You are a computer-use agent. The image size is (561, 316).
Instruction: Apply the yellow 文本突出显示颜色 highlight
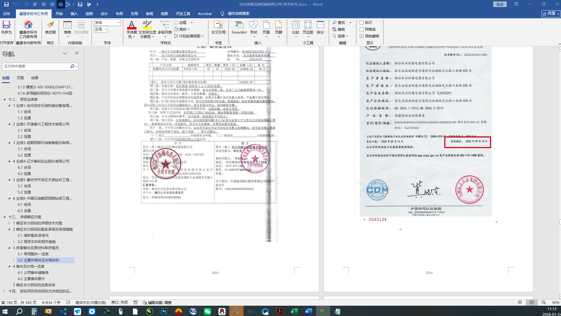[147, 25]
